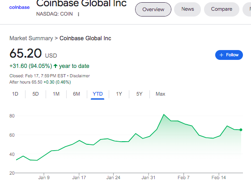Show the Max chart range
This screenshot has height=185, width=251.
(160, 94)
